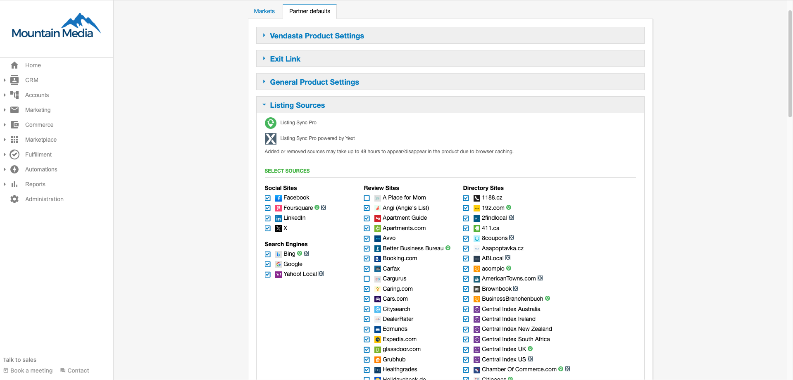
Task: Click the Marketing envelope icon
Action: [x=14, y=110]
